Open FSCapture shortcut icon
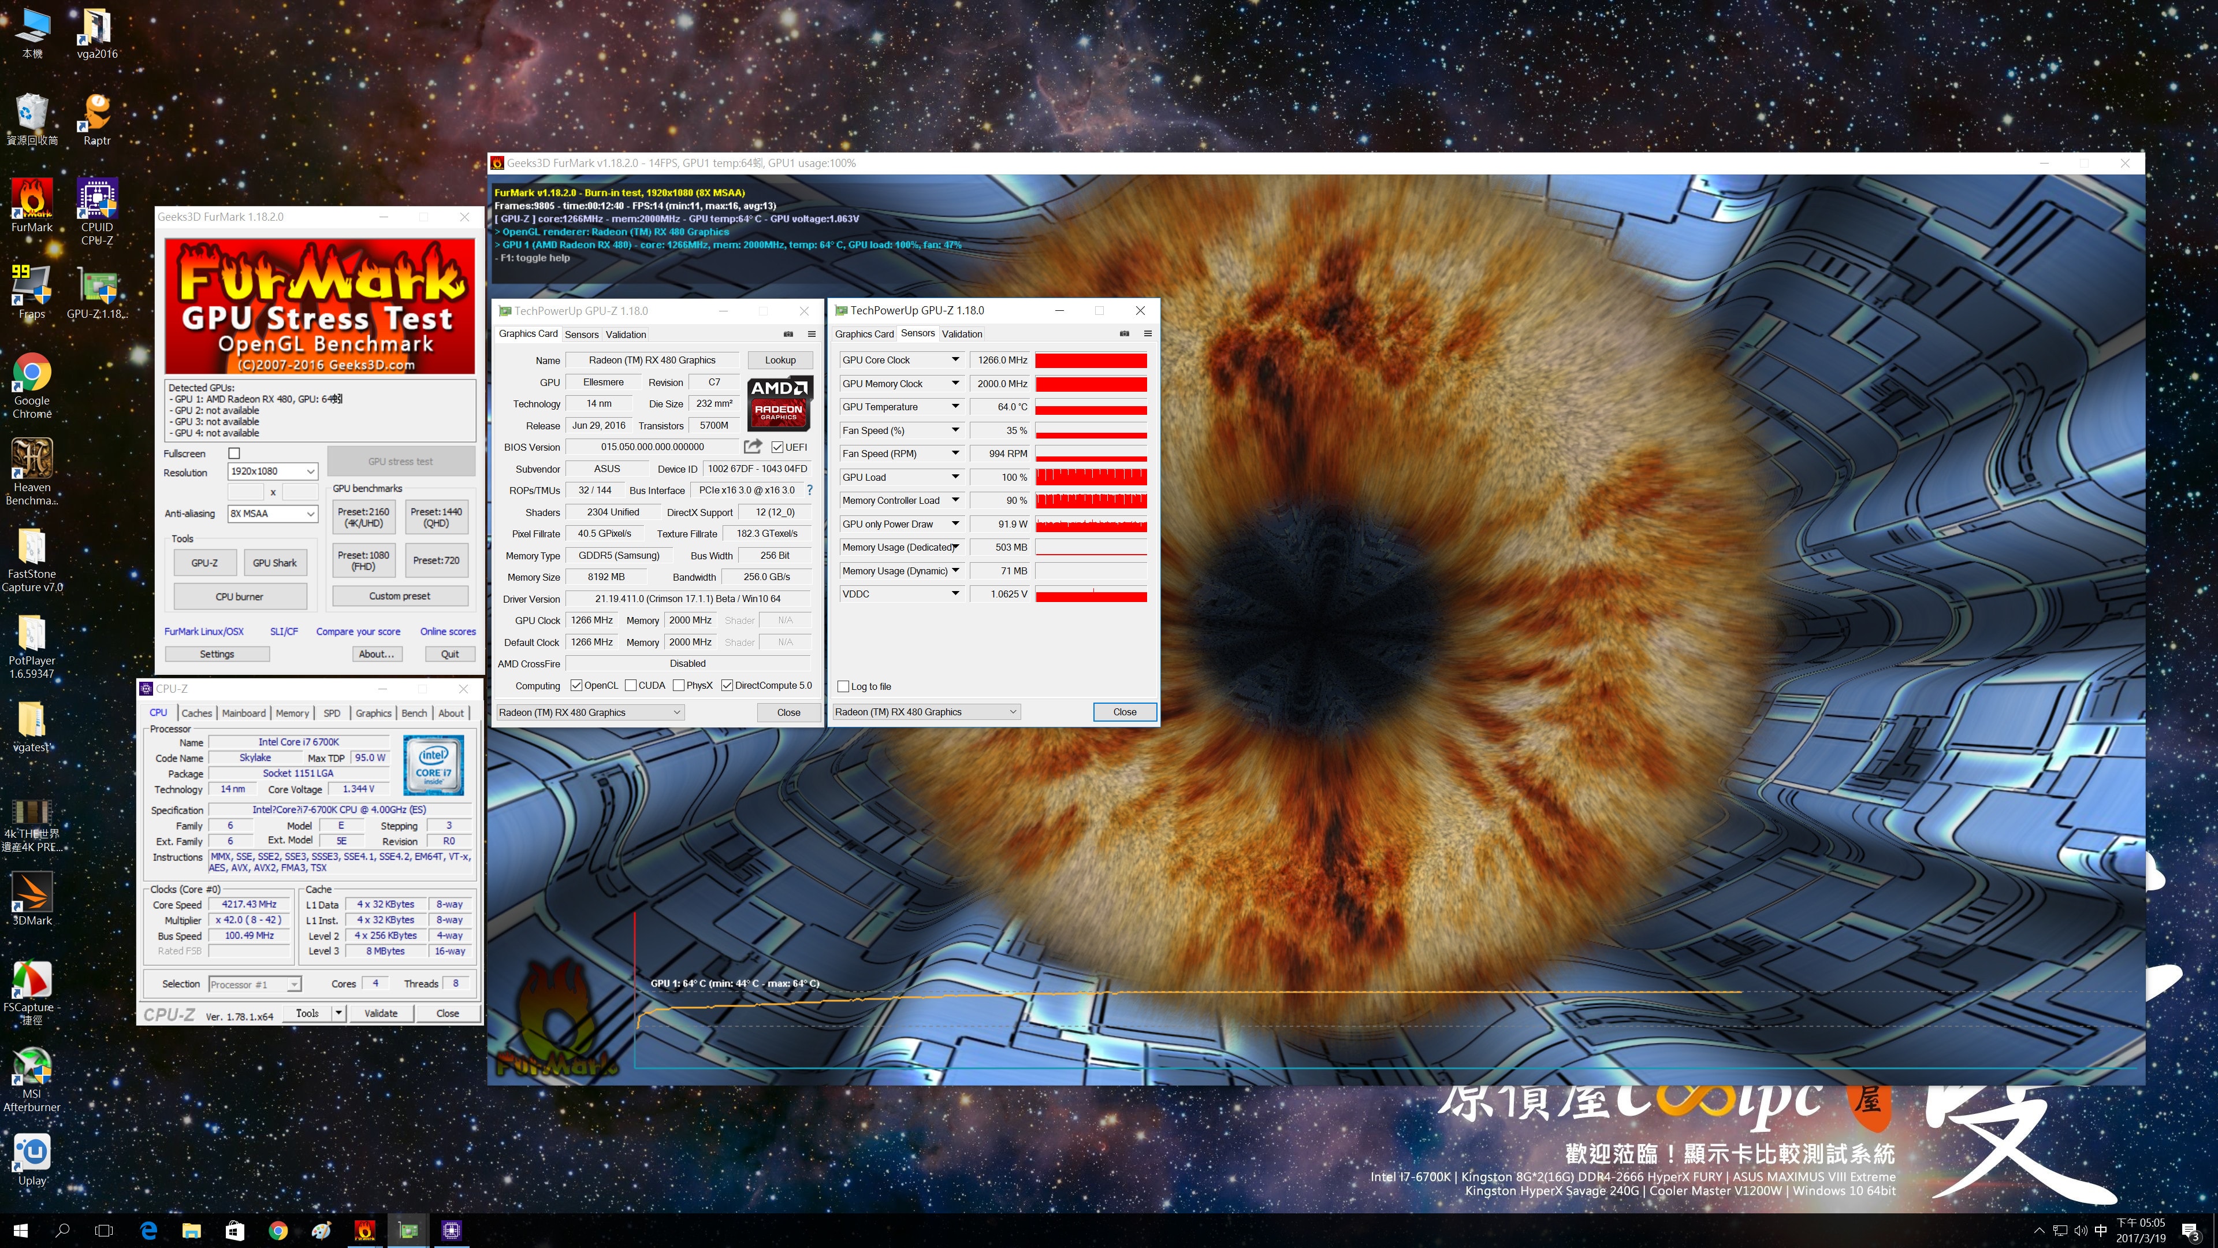This screenshot has height=1248, width=2218. (x=32, y=992)
